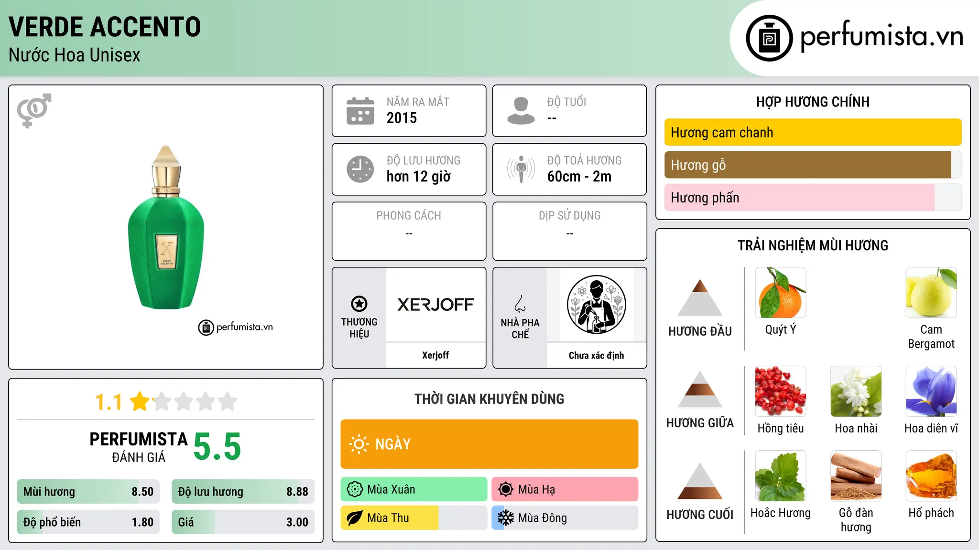Click the Giá 3.00 score bar
The width and height of the screenshot is (979, 550).
pos(243,522)
